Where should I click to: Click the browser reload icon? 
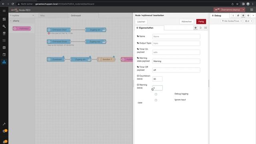pyautogui.click(x=13, y=4)
